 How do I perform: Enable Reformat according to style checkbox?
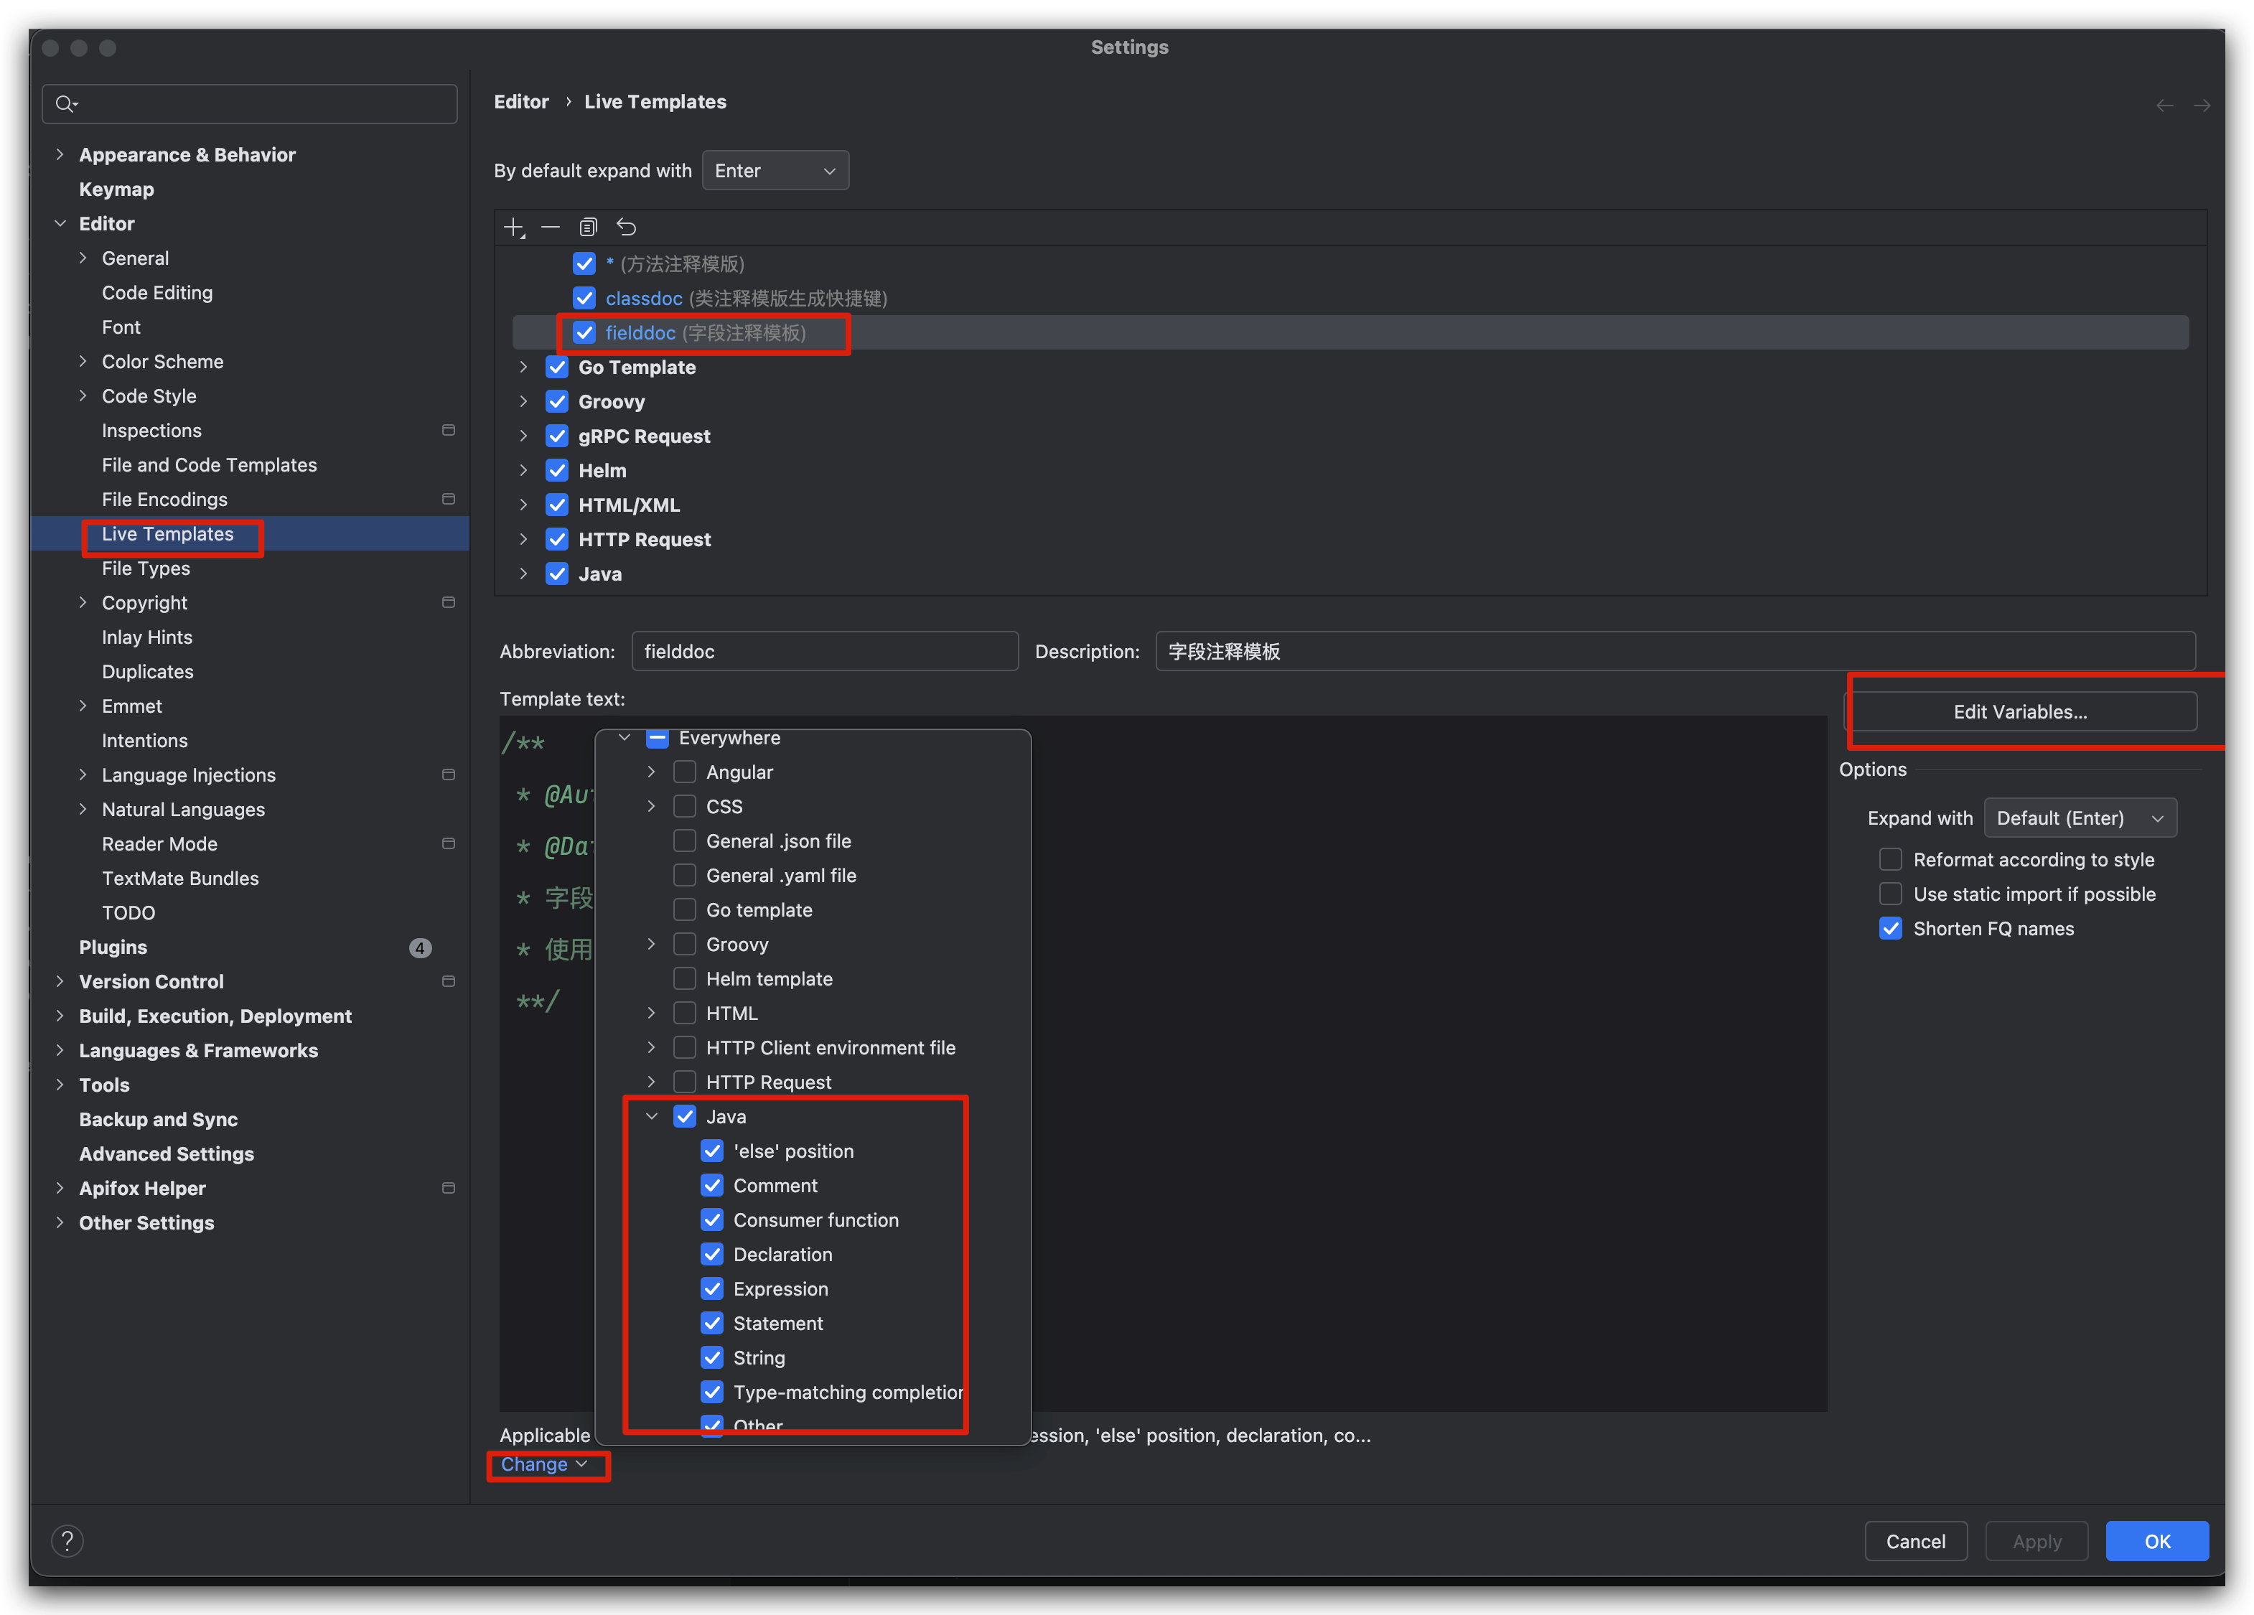1890,860
